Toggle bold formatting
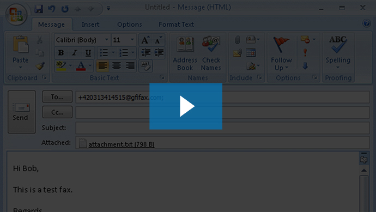 tap(61, 53)
